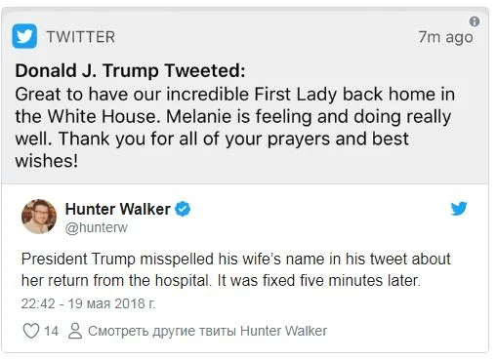
Task: Click the Twitter bird icon in embedded tweet
Action: pyautogui.click(x=459, y=209)
